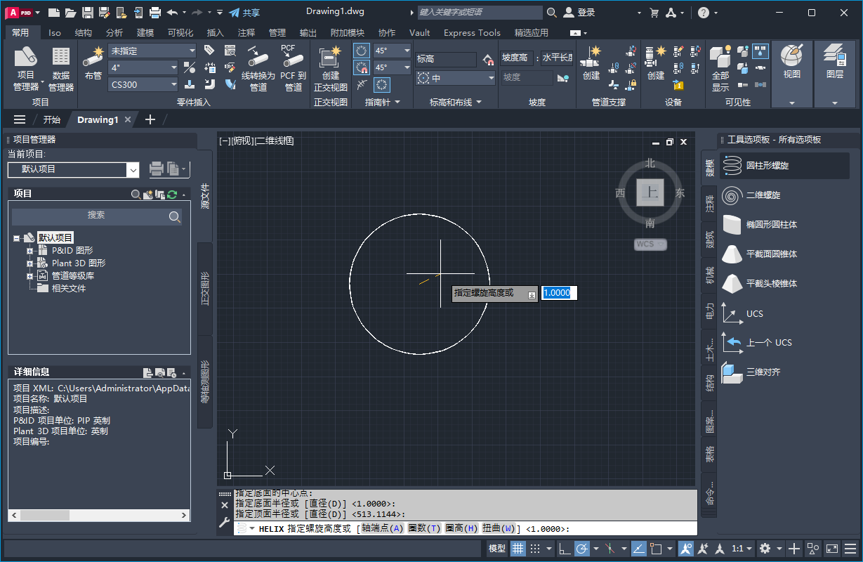The height and width of the screenshot is (562, 863).
Task: Open the 数据管理器 tool
Action: click(x=60, y=68)
